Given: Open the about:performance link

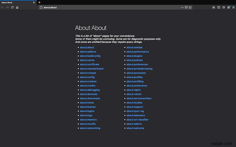Looking at the screenshot, I should coord(138,52).
